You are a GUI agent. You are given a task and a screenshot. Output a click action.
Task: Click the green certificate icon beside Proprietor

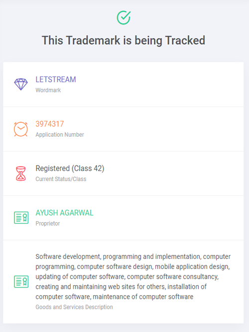coord(21,218)
